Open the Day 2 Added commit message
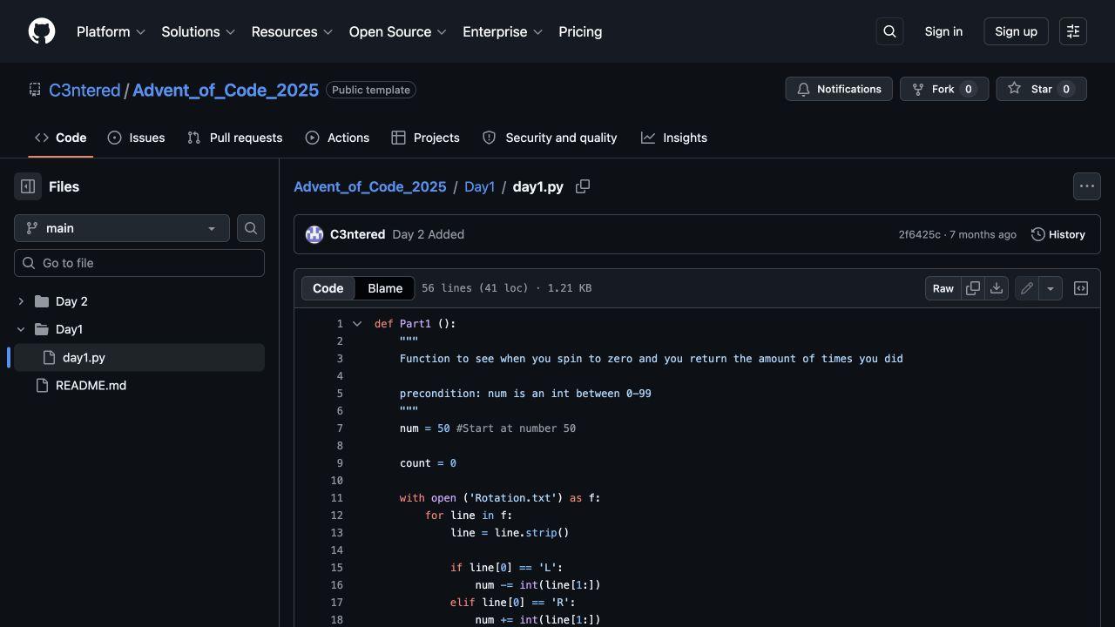 pos(428,234)
